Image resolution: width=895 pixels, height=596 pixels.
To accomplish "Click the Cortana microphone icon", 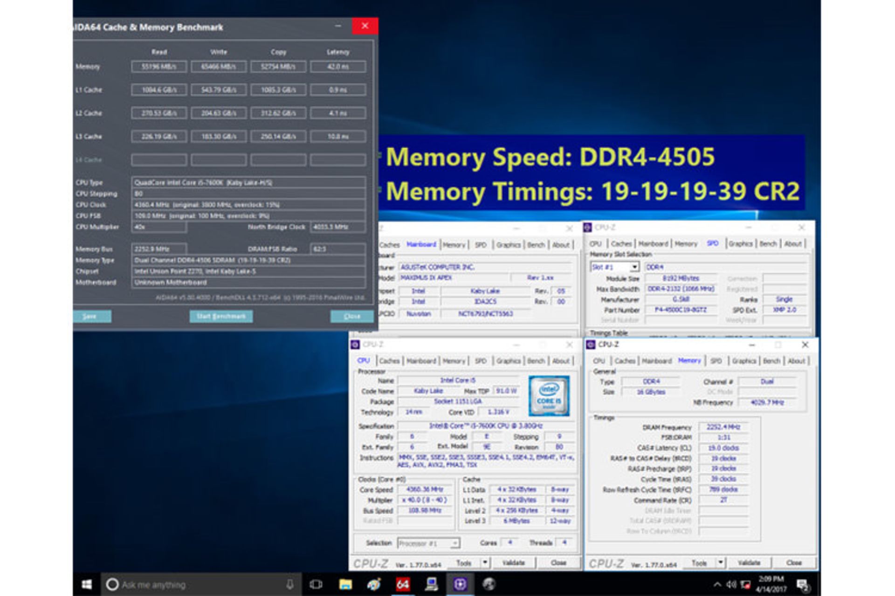I will tap(289, 584).
